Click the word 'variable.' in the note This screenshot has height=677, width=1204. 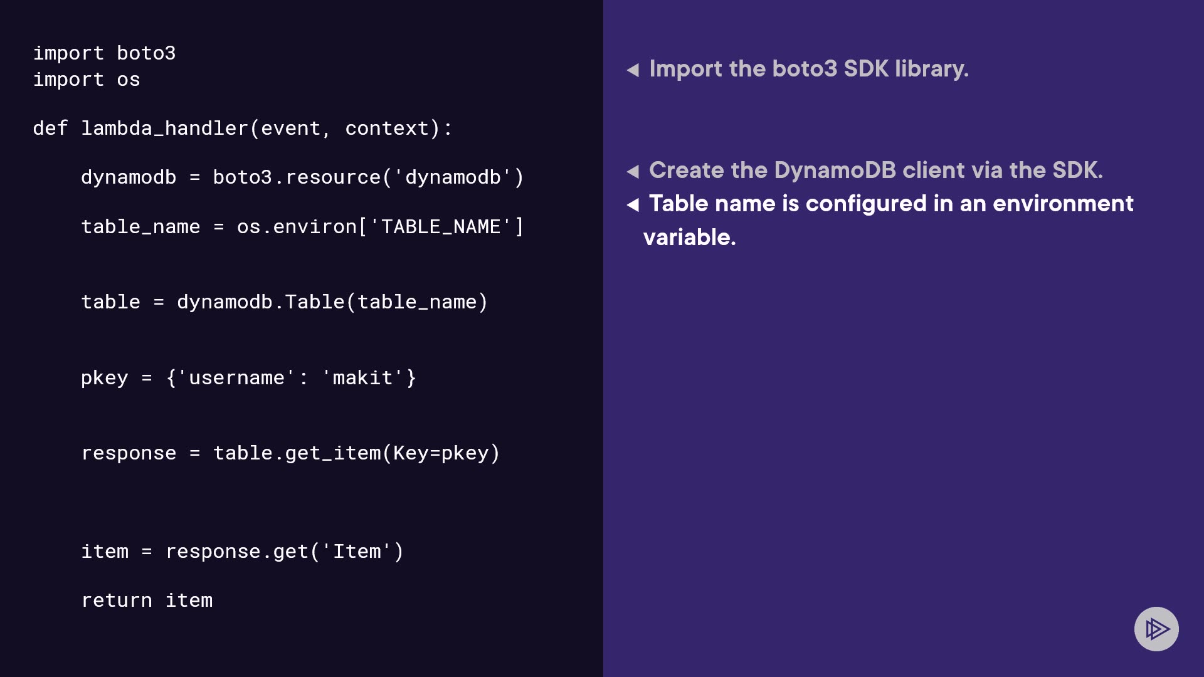[689, 238]
